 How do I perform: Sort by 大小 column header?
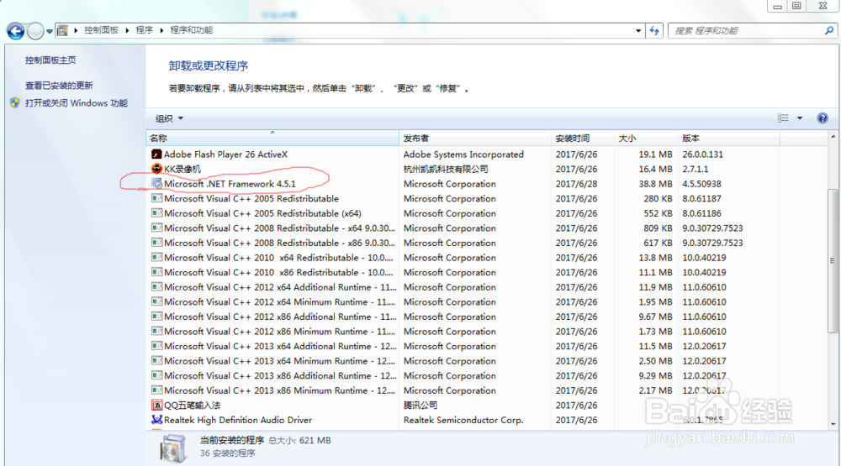[x=646, y=139]
